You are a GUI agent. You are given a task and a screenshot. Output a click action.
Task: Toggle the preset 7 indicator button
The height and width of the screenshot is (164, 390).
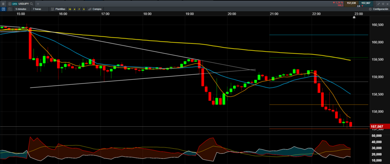click(79, 9)
